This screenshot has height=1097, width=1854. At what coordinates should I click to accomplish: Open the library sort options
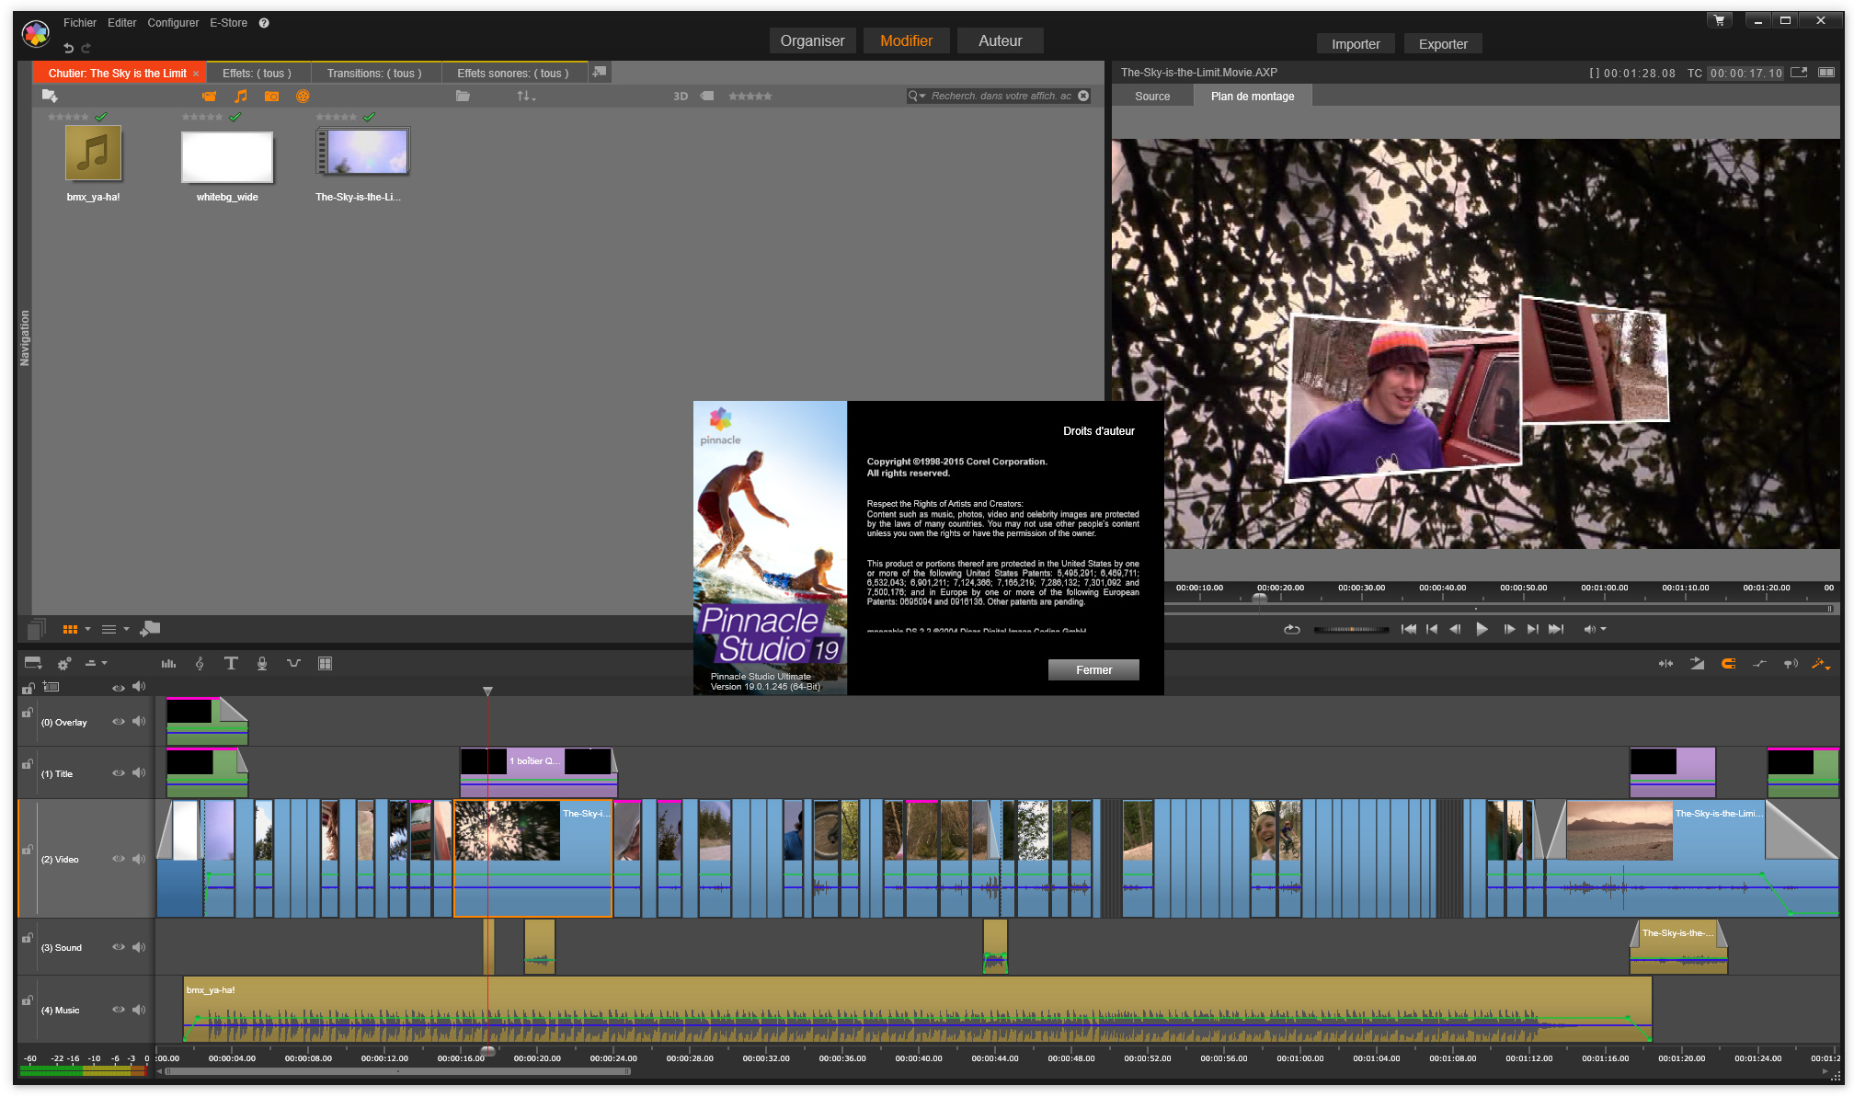[x=525, y=96]
